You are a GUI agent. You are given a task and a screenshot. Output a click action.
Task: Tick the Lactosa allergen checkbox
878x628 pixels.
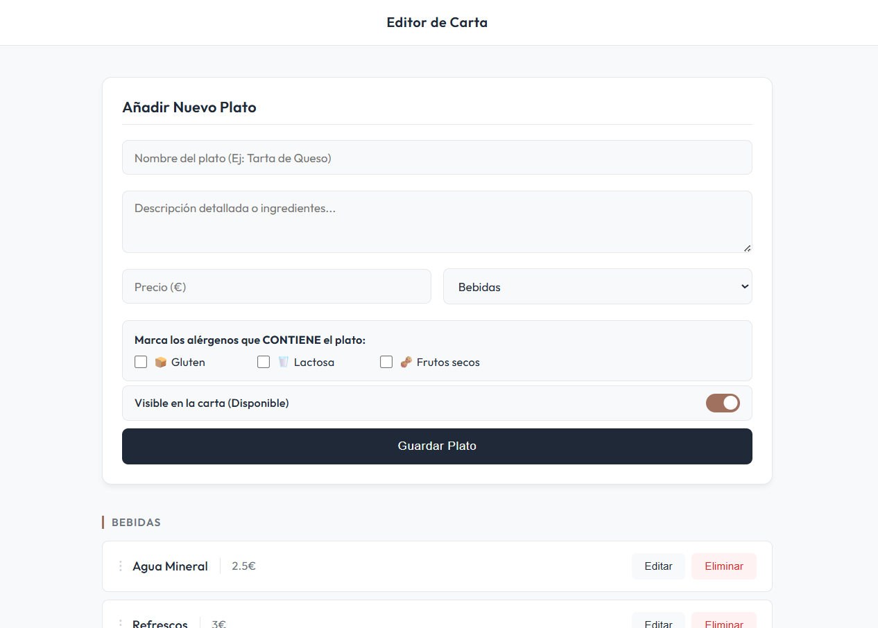(x=264, y=362)
